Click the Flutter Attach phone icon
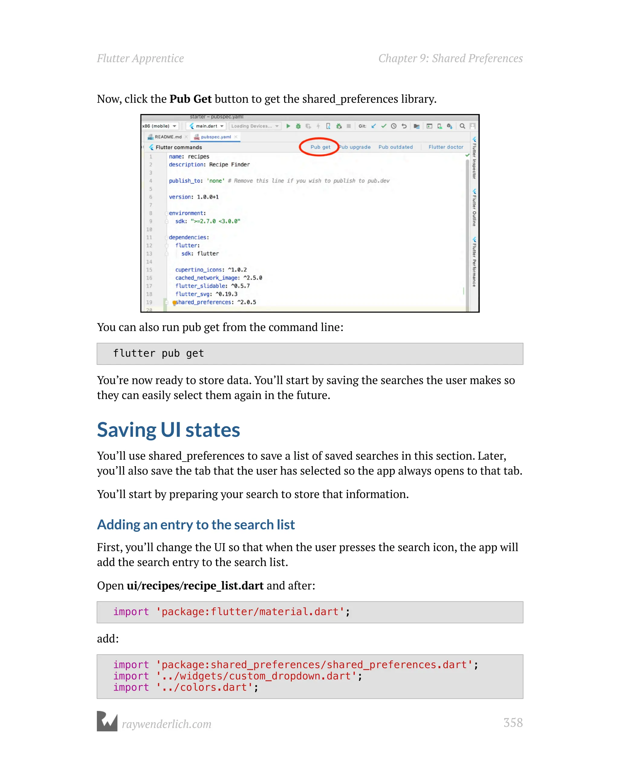Viewport: 619px width, 772px height. 328,126
